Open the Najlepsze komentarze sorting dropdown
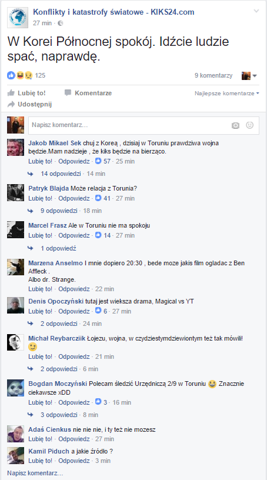Screen dimensions: 267x480 point(227,94)
